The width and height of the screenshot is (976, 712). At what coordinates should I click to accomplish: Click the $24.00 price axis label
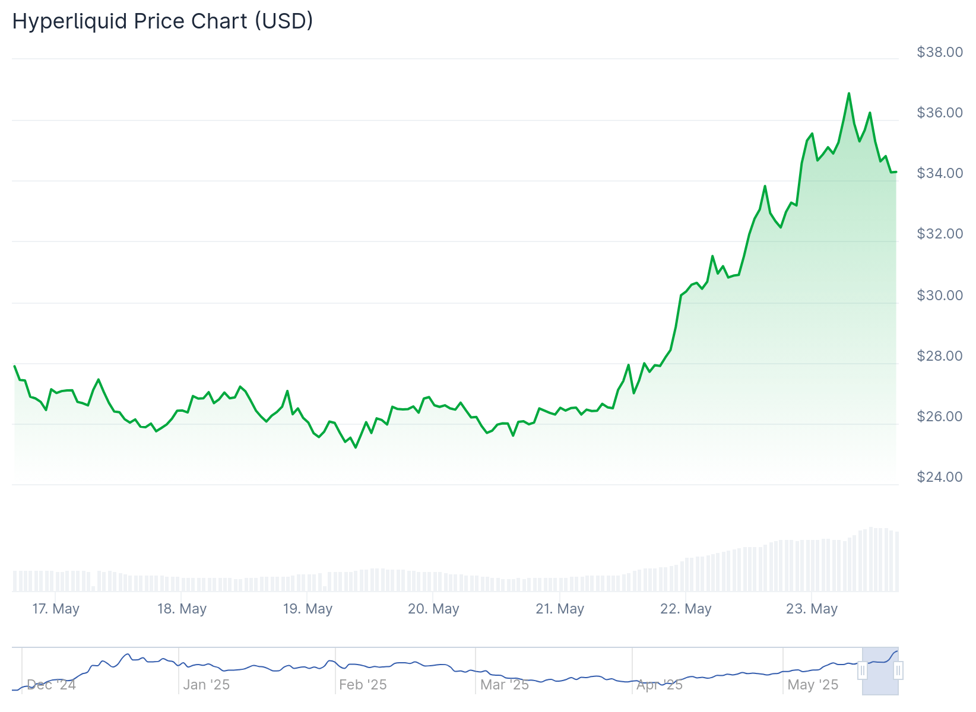click(x=940, y=477)
